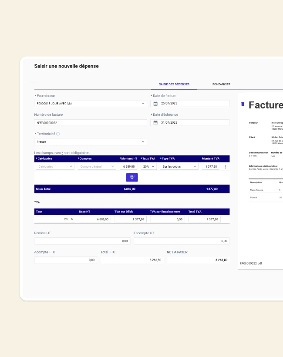Click the Escompte HT input field
This screenshot has width=283, height=357.
(x=181, y=241)
